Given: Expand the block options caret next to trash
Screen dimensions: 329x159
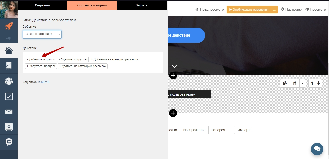Looking at the screenshot, I should pos(303,83).
